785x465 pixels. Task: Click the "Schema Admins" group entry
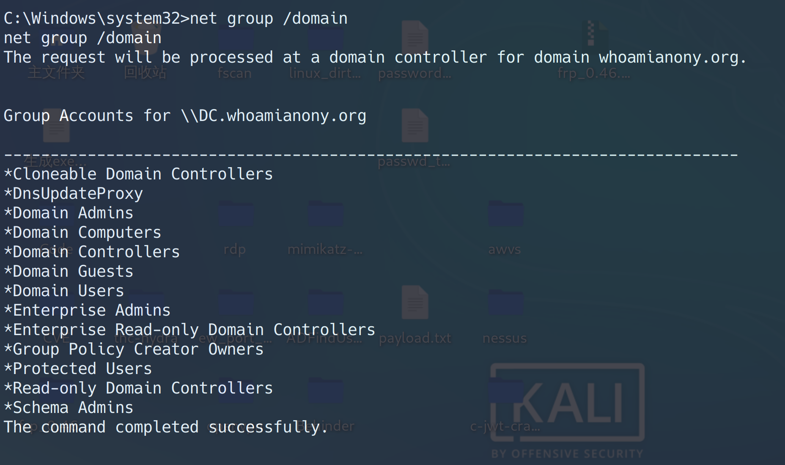click(x=69, y=407)
